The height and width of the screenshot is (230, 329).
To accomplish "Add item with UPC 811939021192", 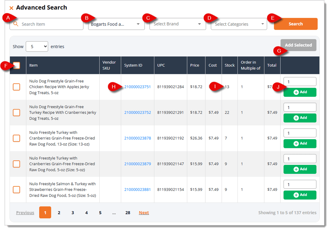I will tap(300, 143).
